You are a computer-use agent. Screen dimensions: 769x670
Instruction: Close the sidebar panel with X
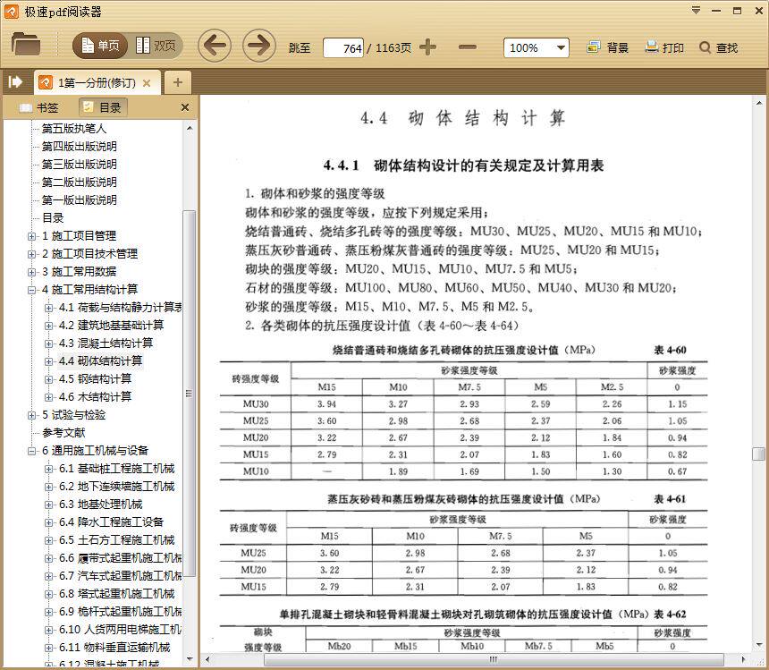tap(185, 107)
